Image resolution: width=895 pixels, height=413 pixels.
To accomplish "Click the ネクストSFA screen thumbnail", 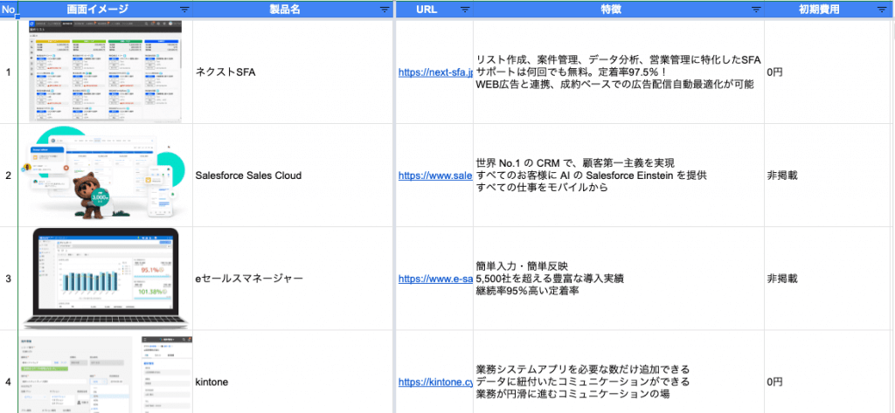I will (x=106, y=71).
